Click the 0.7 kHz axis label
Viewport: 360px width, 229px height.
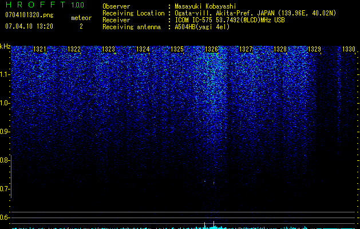tap(5, 189)
